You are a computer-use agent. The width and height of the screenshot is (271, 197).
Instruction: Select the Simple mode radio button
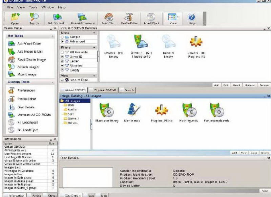(62, 37)
